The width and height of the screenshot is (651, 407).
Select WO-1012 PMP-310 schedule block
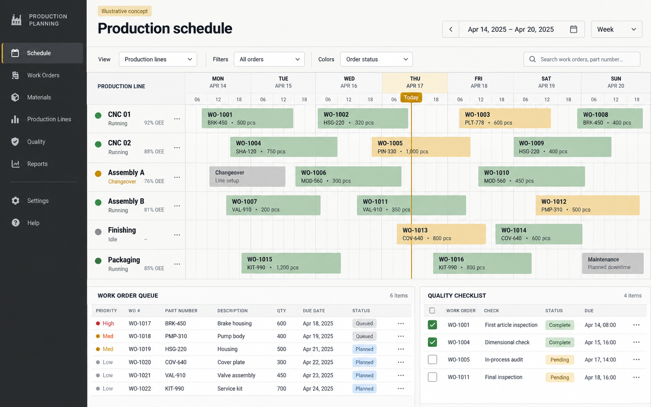coord(587,205)
